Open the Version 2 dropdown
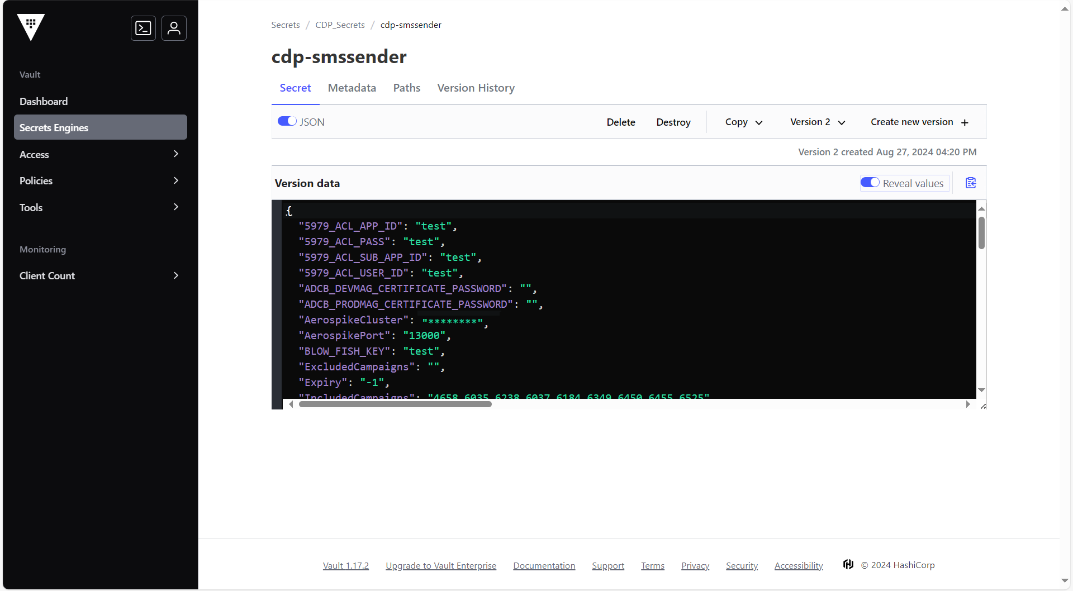Image resolution: width=1073 pixels, height=591 pixels. (818, 122)
